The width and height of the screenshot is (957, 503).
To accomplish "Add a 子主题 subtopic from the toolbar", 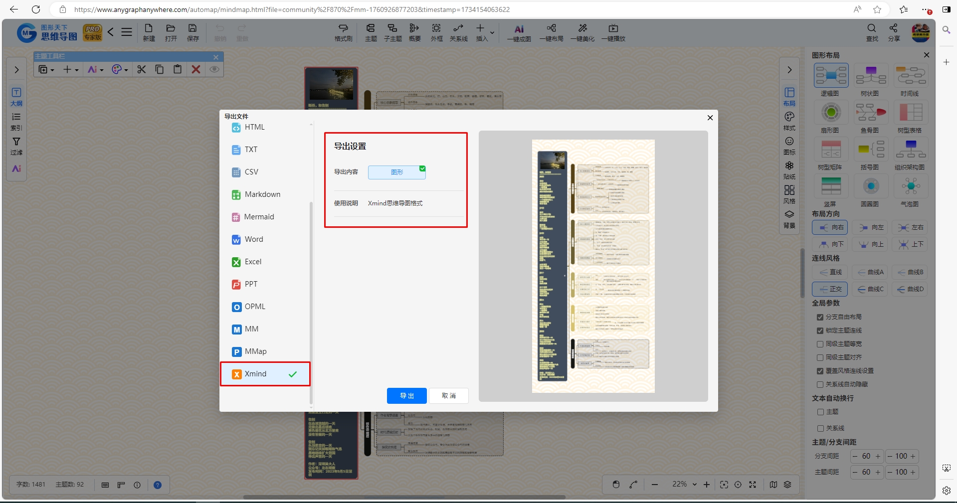I will pos(392,32).
